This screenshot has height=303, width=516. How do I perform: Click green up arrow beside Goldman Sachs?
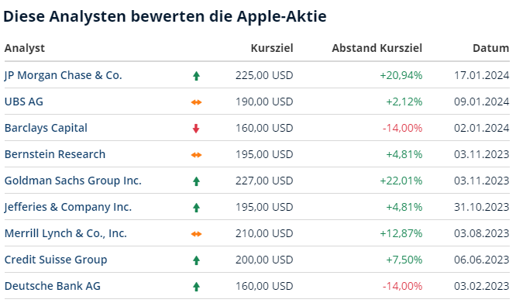(x=196, y=181)
